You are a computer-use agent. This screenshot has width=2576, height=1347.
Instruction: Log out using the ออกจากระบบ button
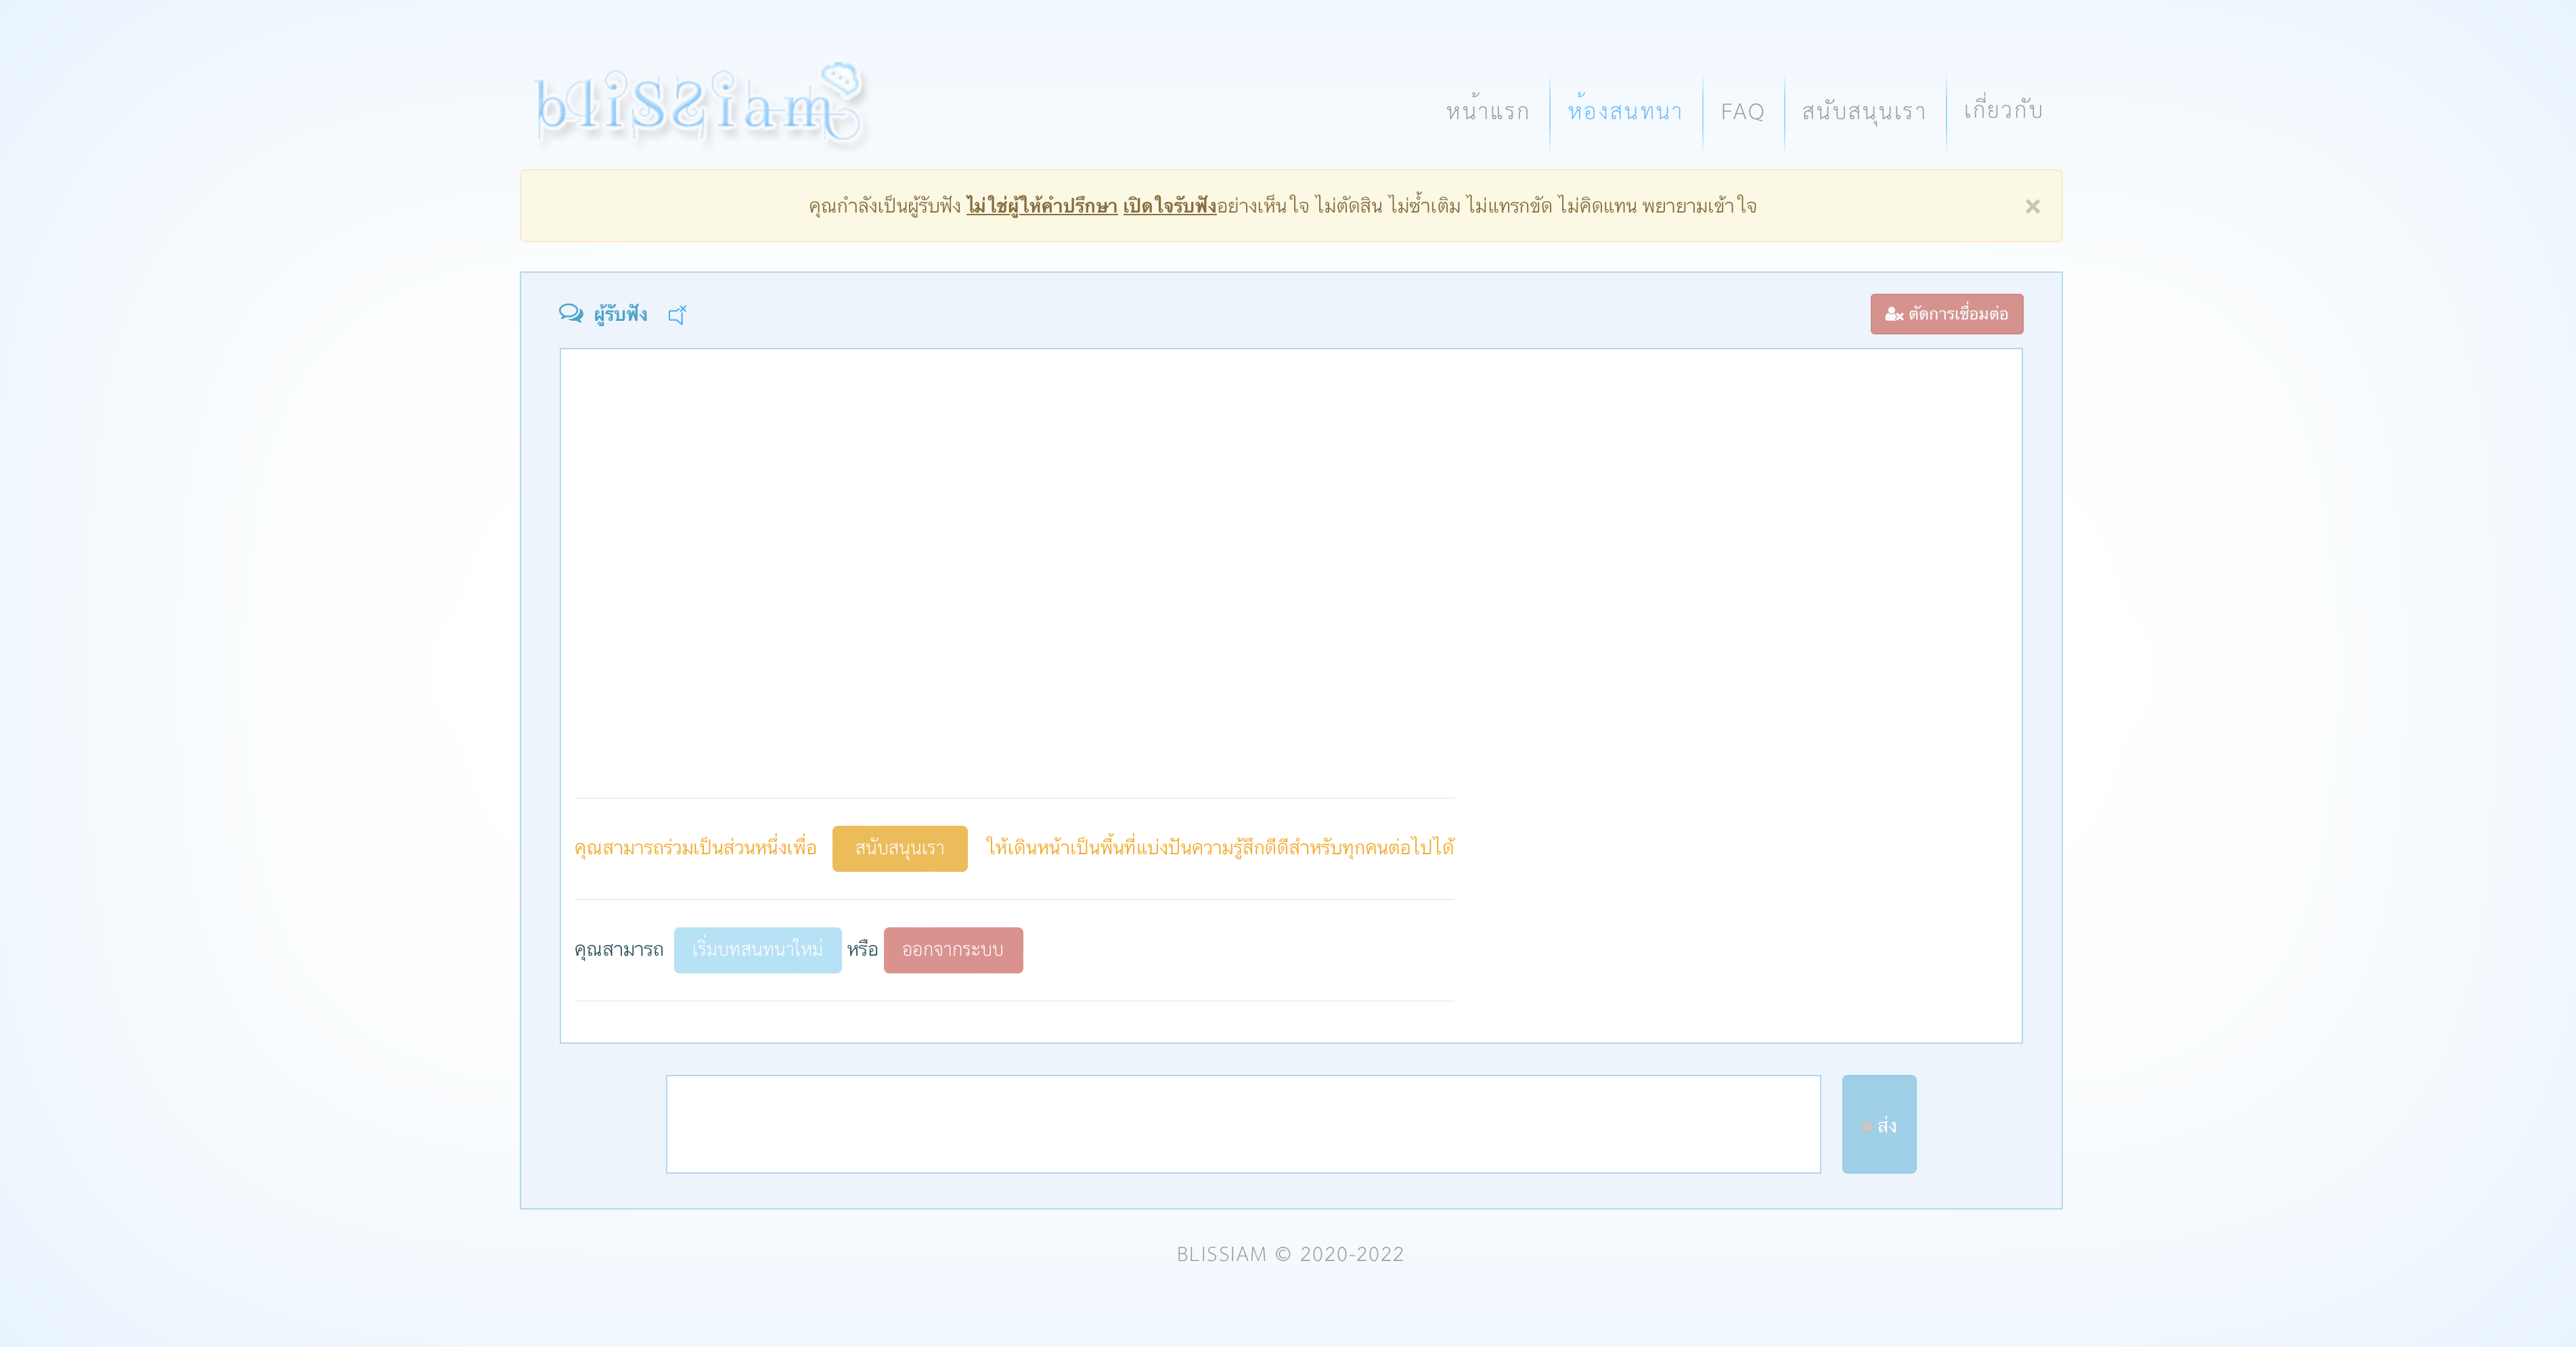click(x=952, y=949)
